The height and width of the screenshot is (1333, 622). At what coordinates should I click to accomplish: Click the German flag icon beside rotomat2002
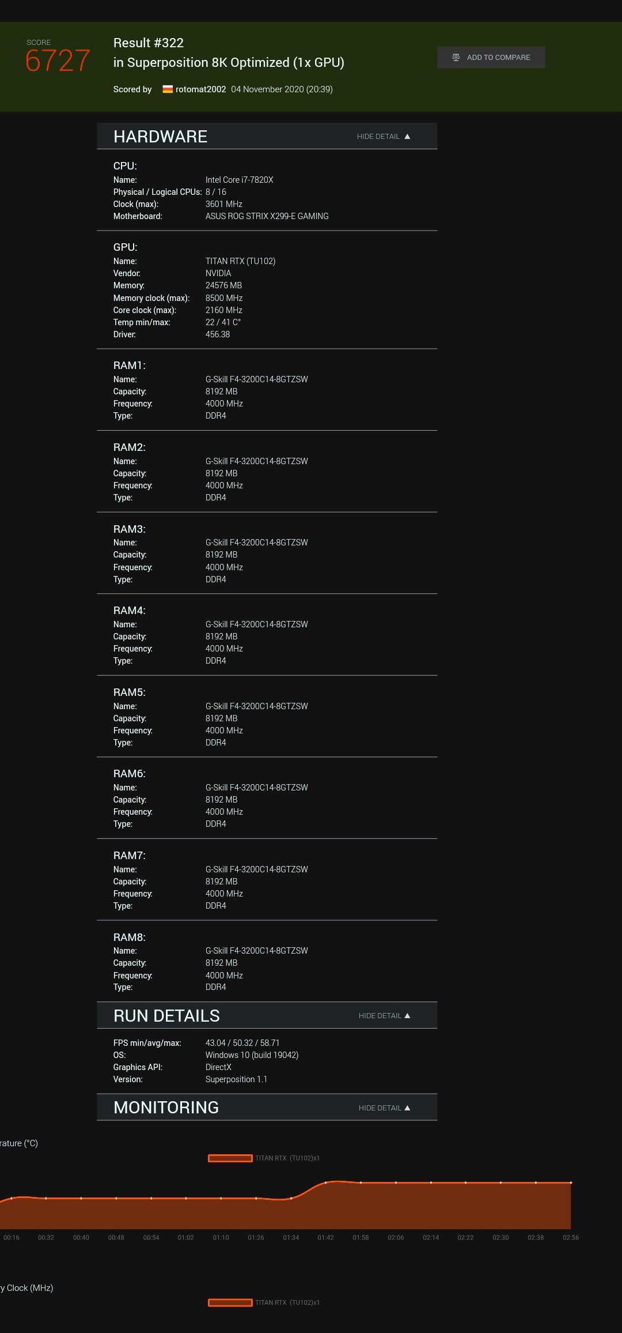(x=168, y=89)
